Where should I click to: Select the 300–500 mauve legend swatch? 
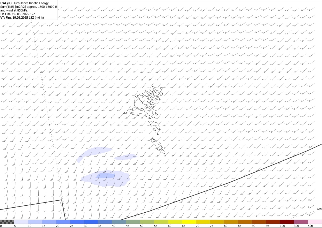click(301, 222)
